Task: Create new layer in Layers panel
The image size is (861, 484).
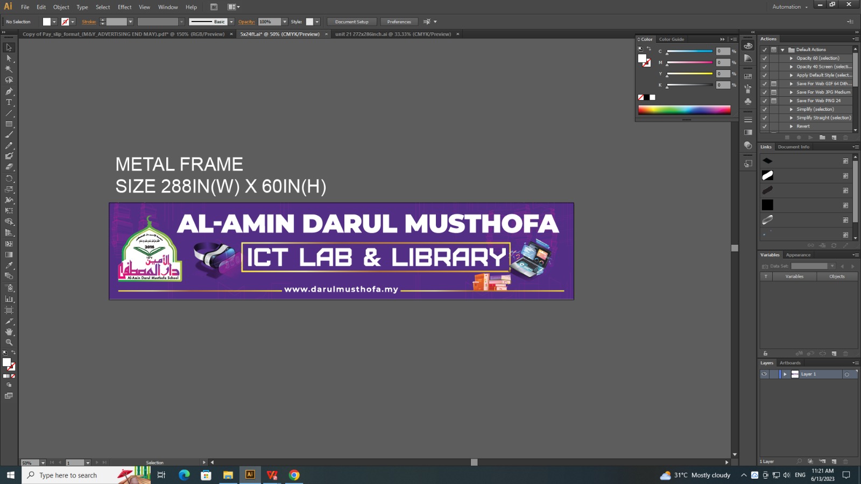Action: pyautogui.click(x=834, y=461)
